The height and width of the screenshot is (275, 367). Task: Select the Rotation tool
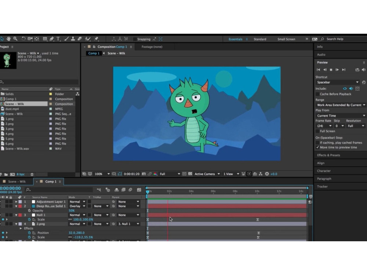(x=23, y=39)
